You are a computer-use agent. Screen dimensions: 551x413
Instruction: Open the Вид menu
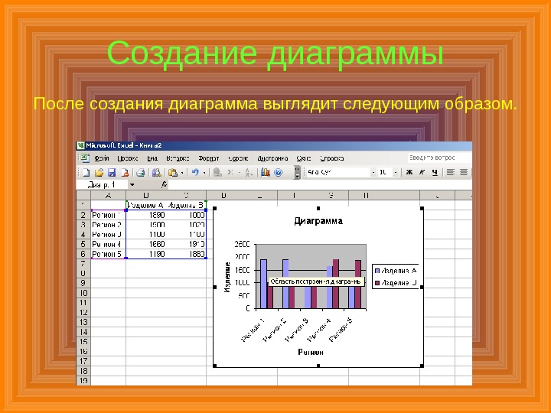pyautogui.click(x=152, y=158)
